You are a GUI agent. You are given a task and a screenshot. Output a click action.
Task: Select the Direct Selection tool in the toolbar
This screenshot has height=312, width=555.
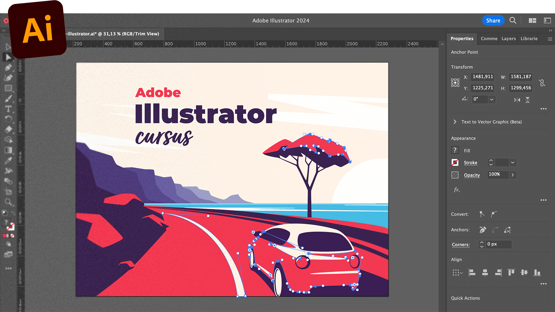click(8, 58)
